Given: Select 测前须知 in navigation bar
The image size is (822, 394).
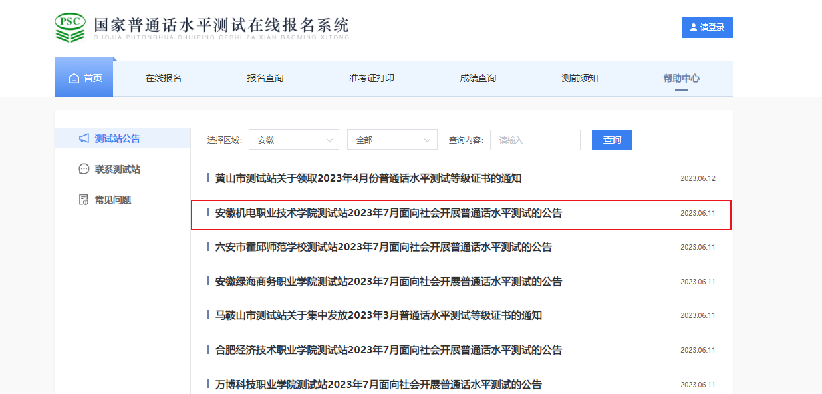Looking at the screenshot, I should pyautogui.click(x=579, y=79).
